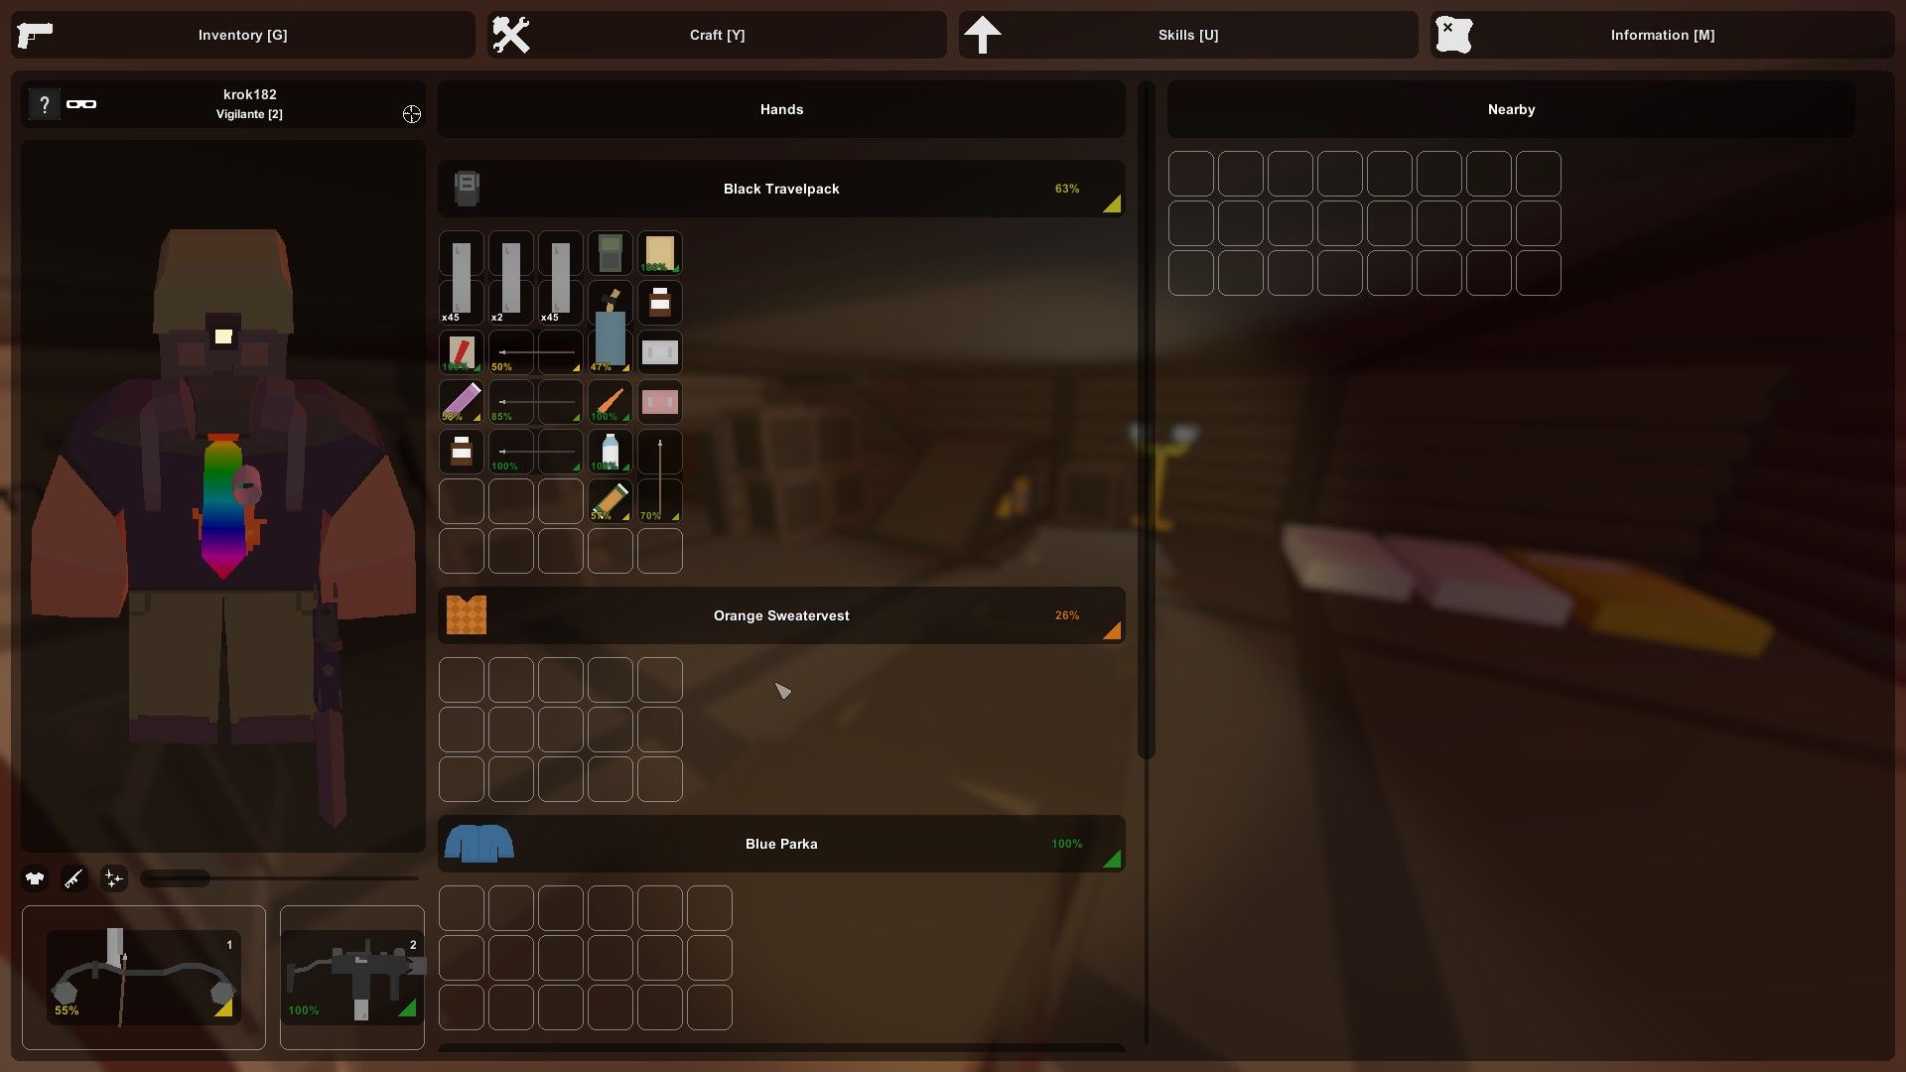The width and height of the screenshot is (1906, 1072).
Task: Open the Inventory panel
Action: [242, 34]
